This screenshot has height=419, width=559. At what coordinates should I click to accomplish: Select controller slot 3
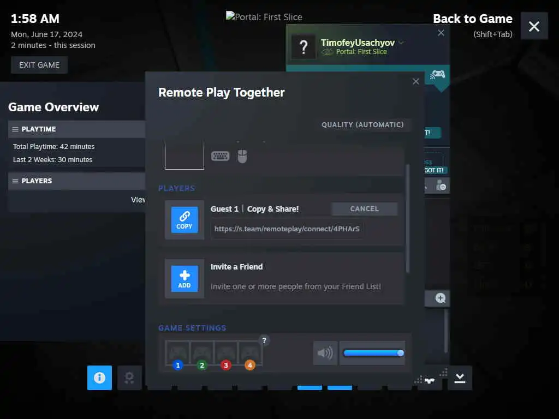click(x=225, y=354)
